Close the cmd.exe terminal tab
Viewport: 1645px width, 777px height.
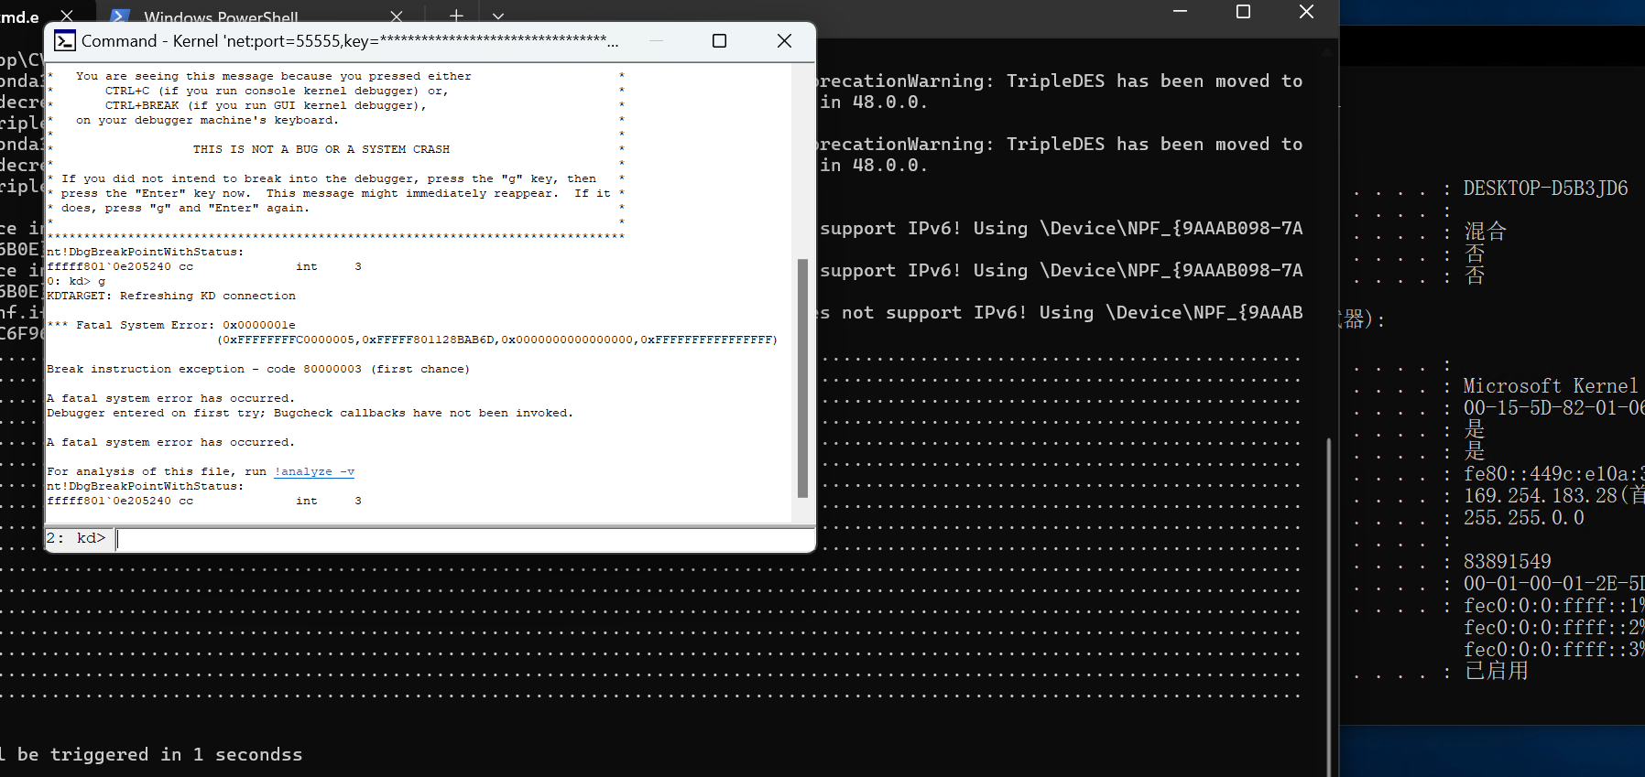[x=67, y=16]
